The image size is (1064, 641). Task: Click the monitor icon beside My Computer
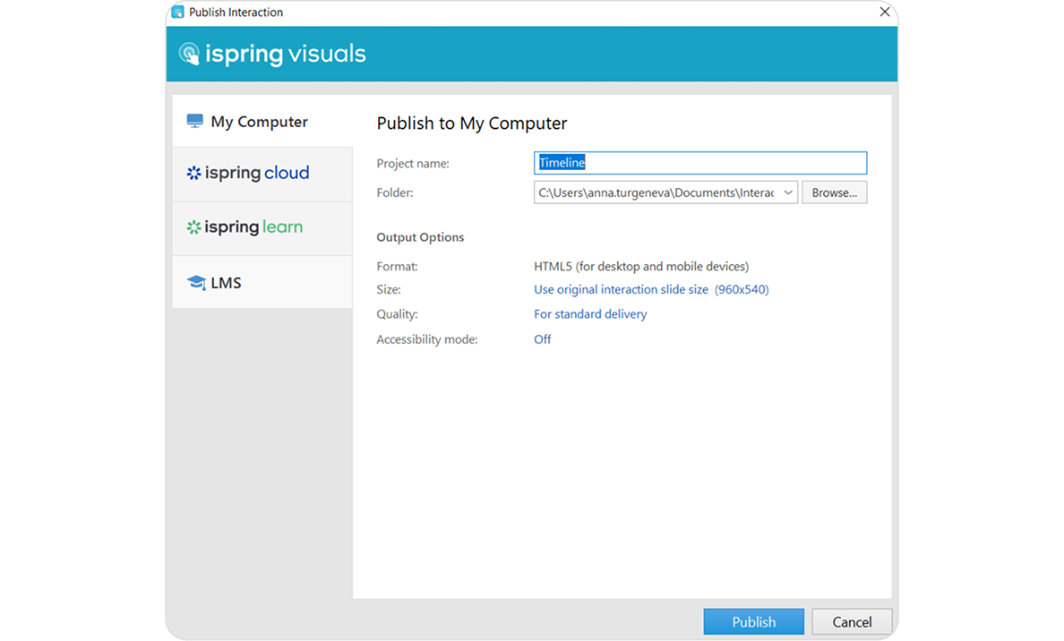point(194,121)
